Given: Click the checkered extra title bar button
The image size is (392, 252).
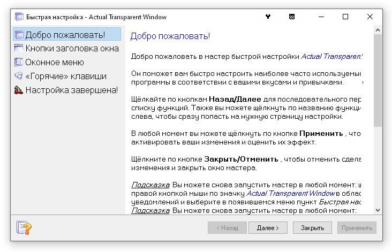Looking at the screenshot, I should click(292, 17).
